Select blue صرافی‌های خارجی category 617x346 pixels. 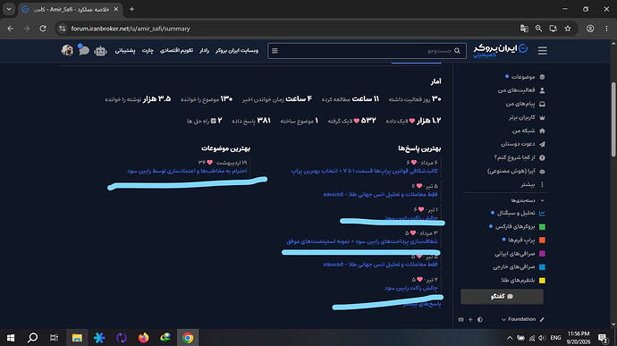point(519,267)
